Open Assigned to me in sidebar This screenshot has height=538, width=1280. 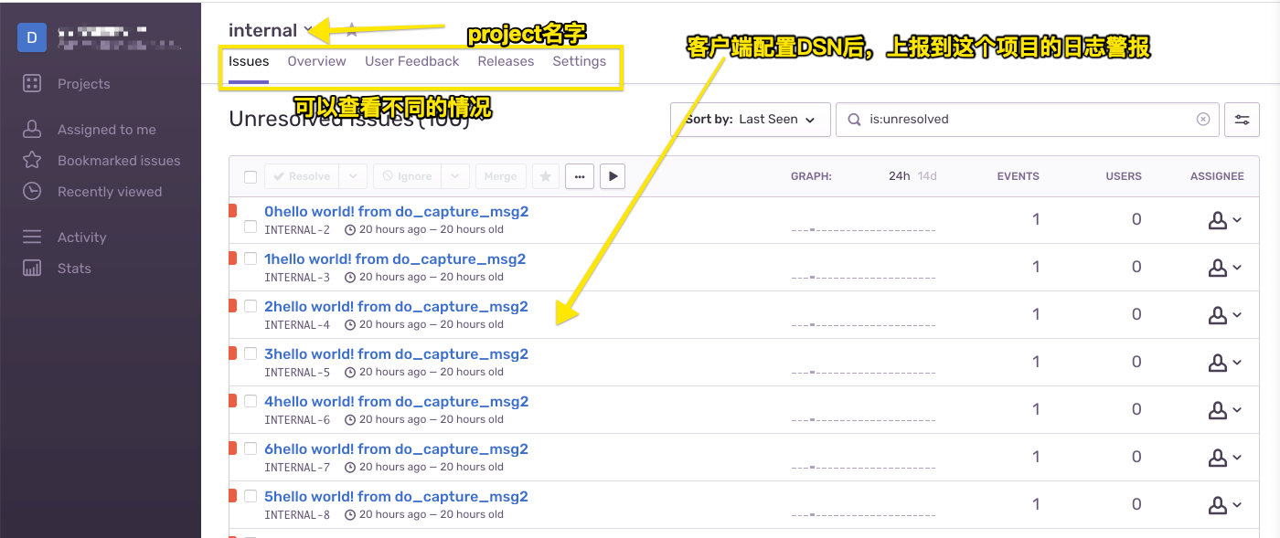coord(106,130)
